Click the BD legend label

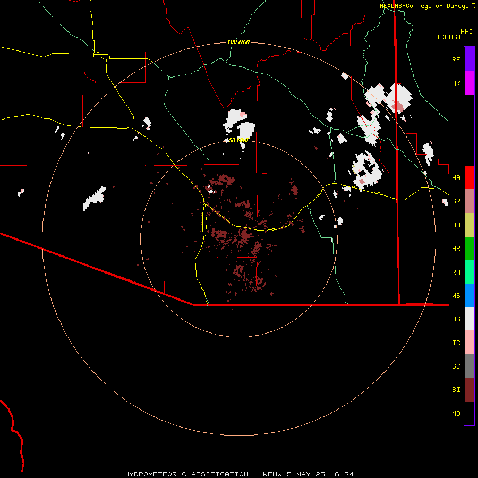[456, 225]
